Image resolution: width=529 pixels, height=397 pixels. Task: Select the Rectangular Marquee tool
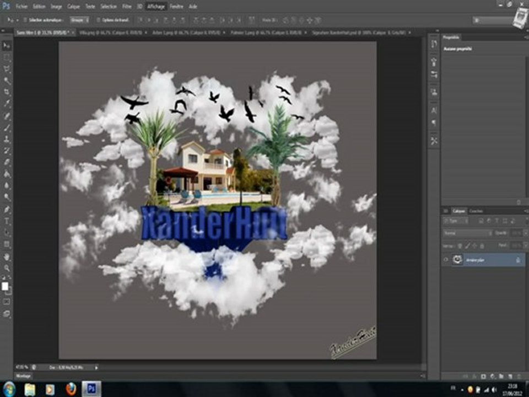point(7,57)
